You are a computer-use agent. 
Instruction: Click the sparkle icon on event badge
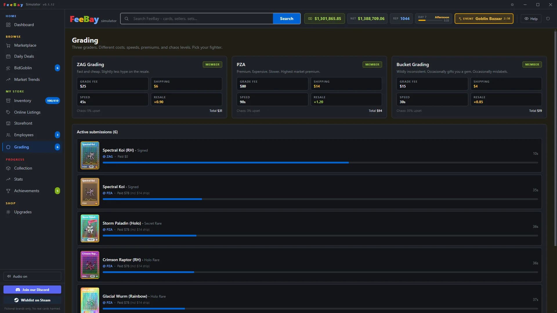(x=460, y=19)
